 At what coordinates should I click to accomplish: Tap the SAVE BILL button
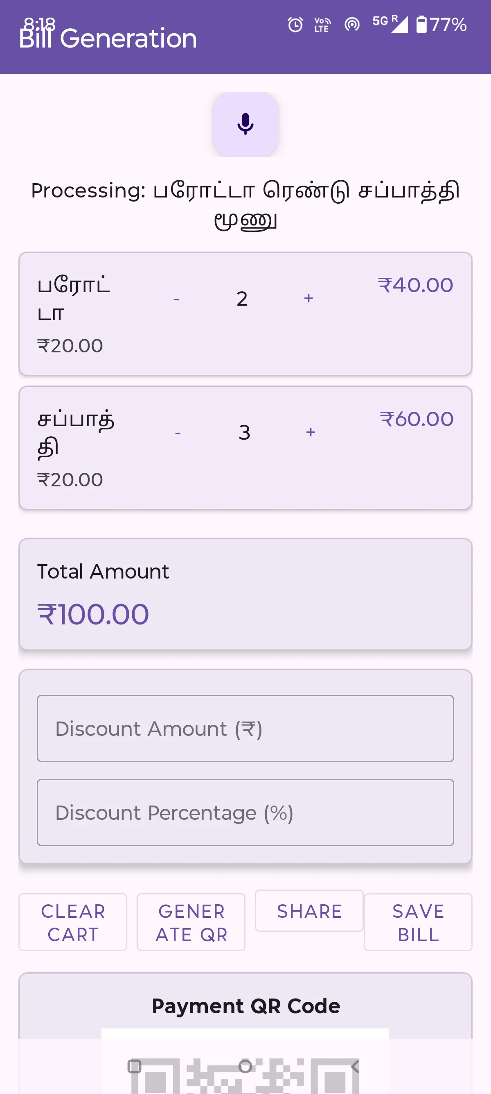[x=418, y=922]
